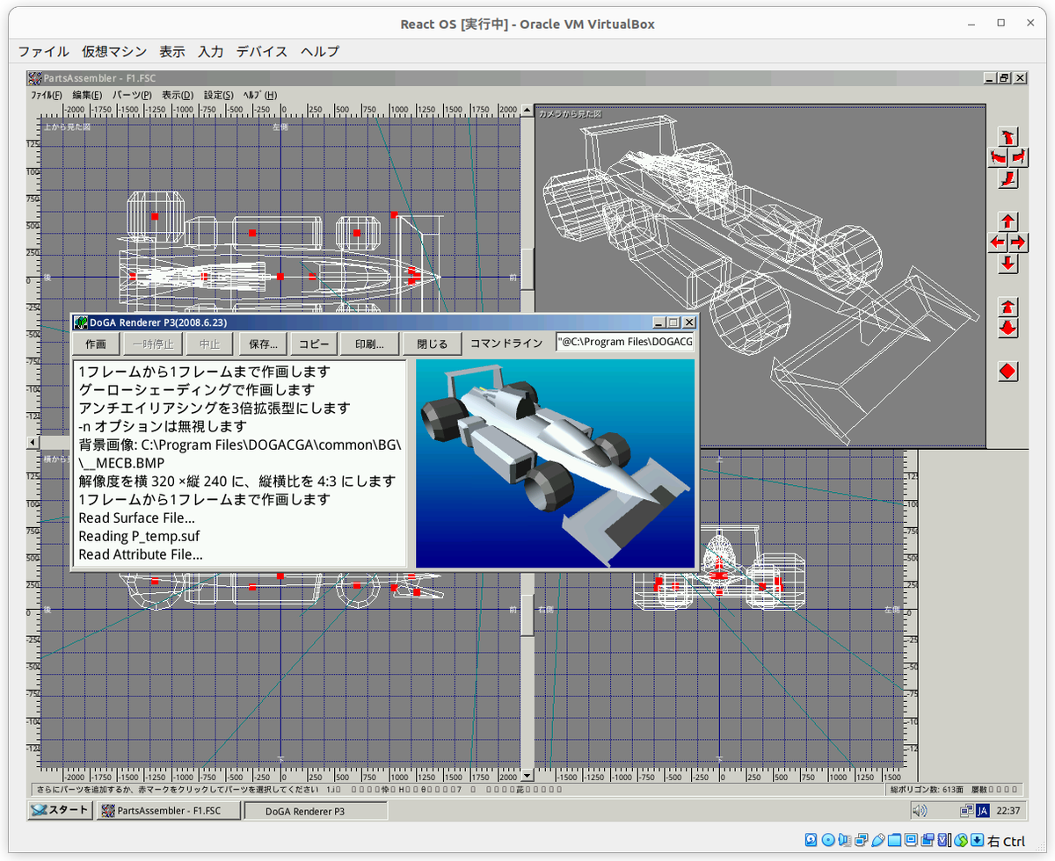Open VirtualBox デバイス menu

point(262,52)
